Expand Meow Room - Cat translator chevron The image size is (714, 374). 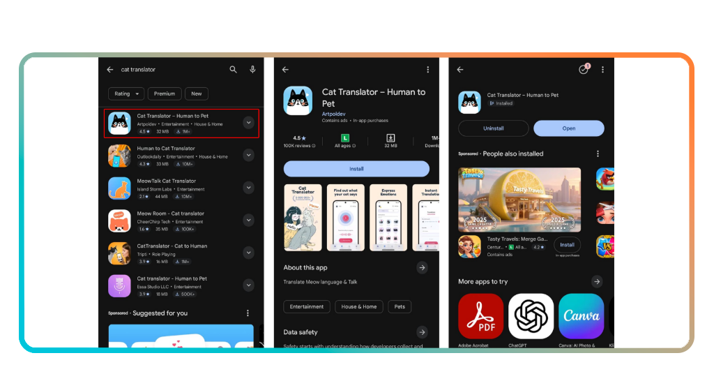248,220
